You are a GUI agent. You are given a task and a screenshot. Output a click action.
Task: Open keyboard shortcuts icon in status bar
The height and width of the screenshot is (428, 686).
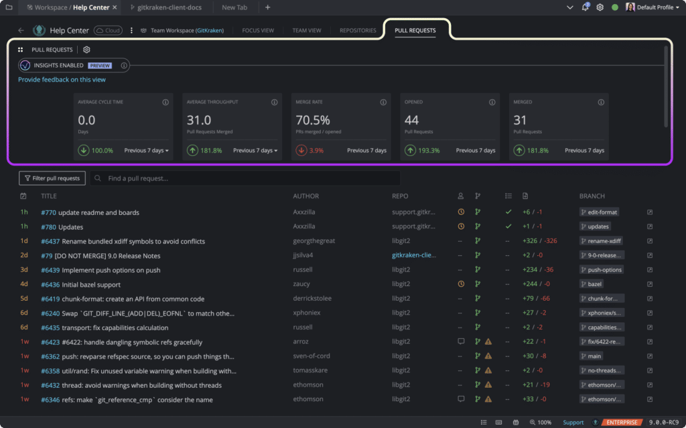pyautogui.click(x=498, y=423)
